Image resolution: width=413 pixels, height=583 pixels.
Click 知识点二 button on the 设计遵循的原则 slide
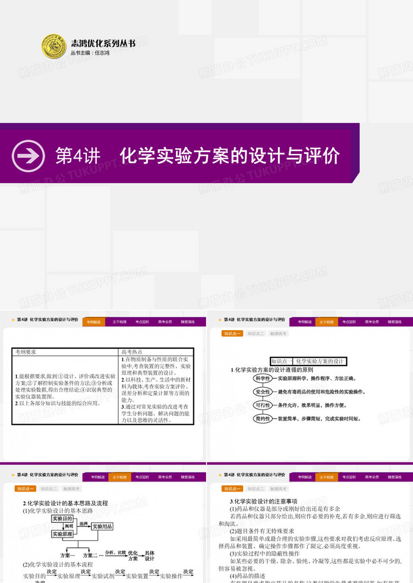[x=256, y=333]
